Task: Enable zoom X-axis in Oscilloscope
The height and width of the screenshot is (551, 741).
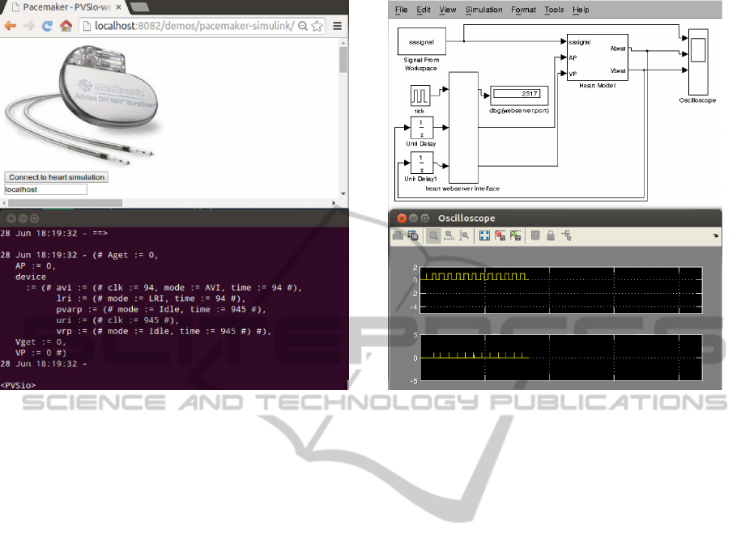Action: (449, 235)
